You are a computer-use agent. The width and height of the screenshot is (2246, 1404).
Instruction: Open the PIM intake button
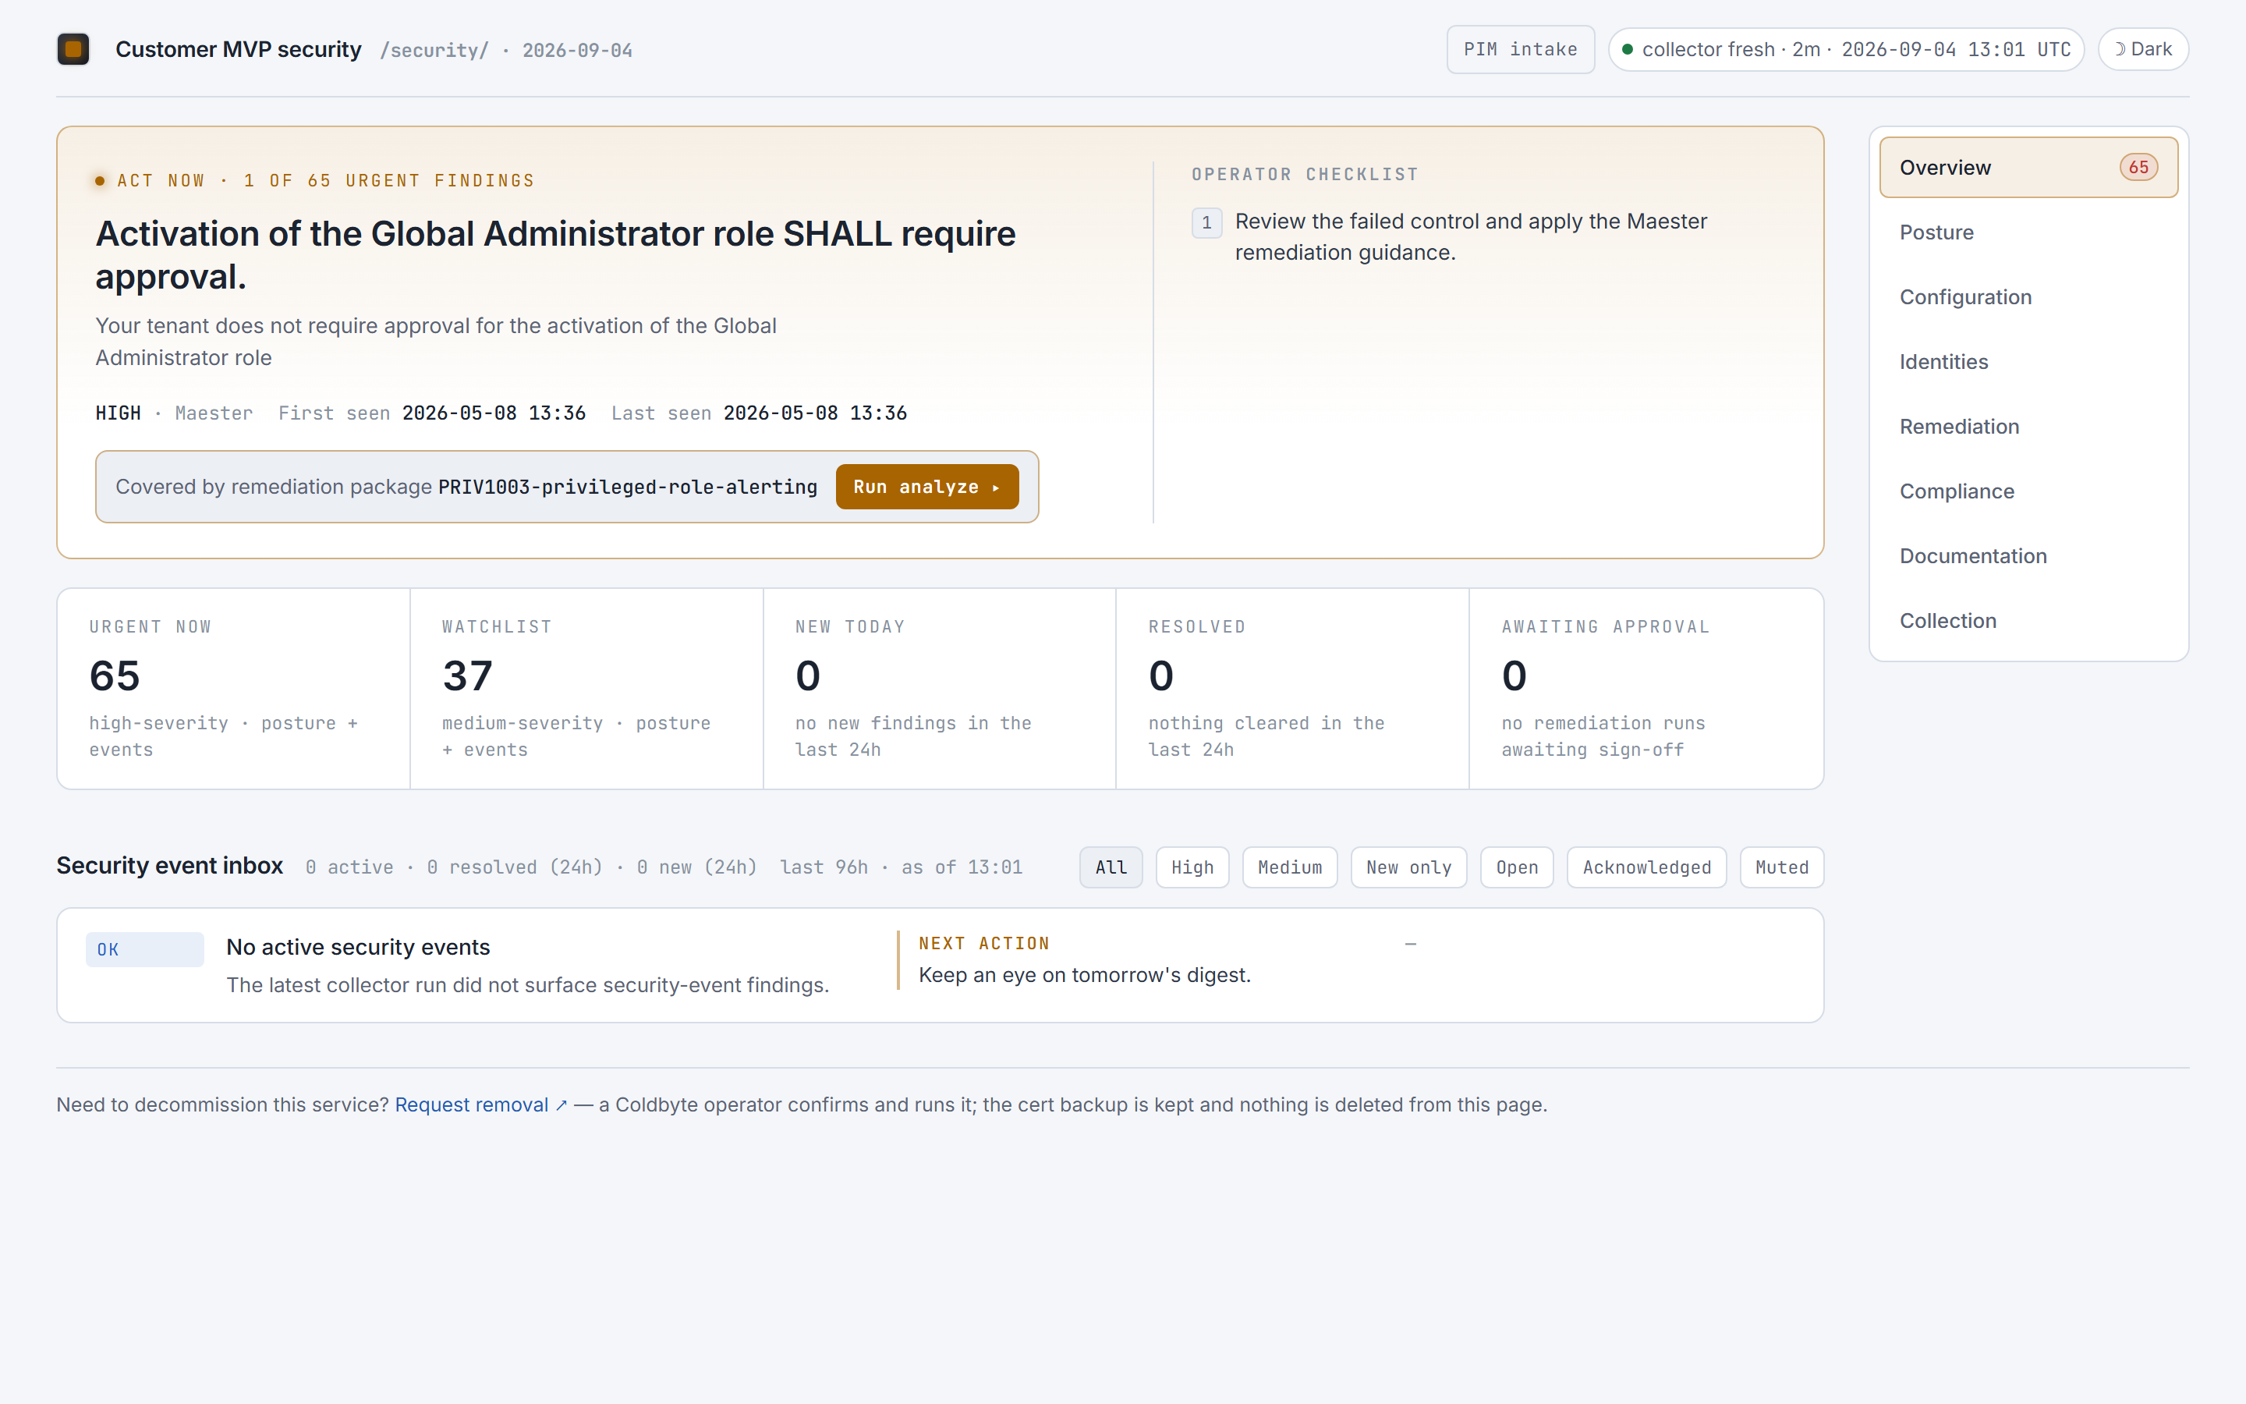[1520, 49]
